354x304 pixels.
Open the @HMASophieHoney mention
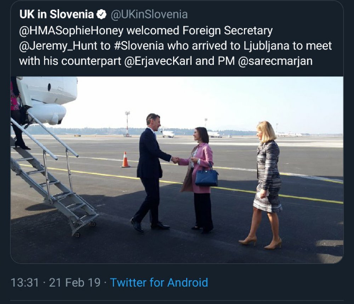pyautogui.click(x=72, y=31)
